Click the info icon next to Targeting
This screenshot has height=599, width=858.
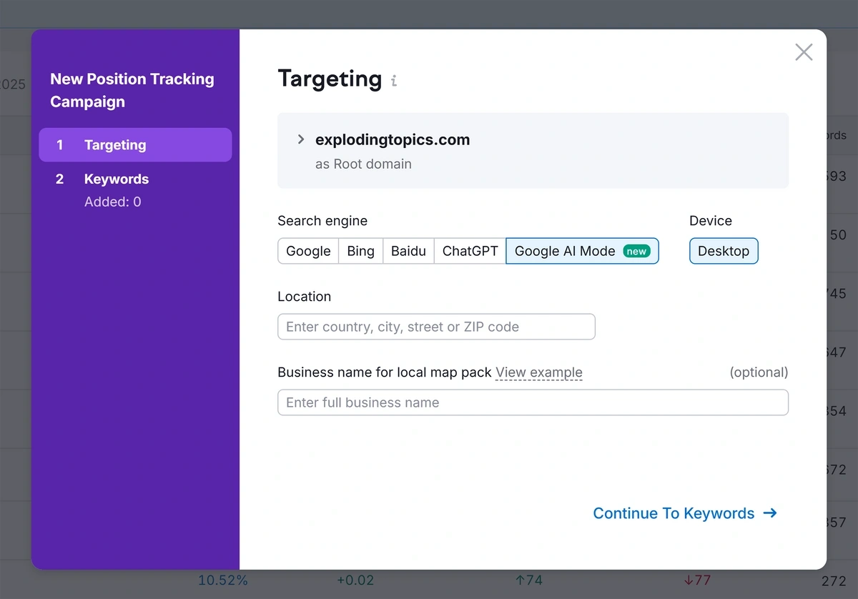pos(394,81)
